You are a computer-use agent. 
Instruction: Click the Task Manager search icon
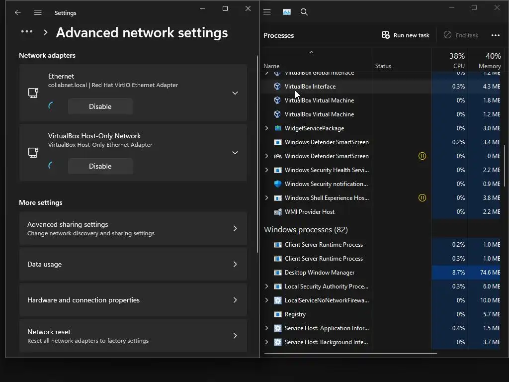coord(304,12)
